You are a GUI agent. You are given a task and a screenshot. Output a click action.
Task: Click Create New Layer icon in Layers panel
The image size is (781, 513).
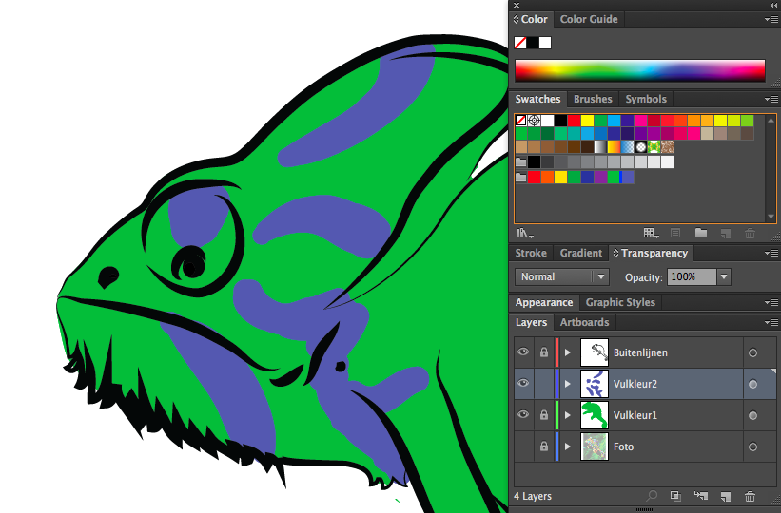point(725,496)
